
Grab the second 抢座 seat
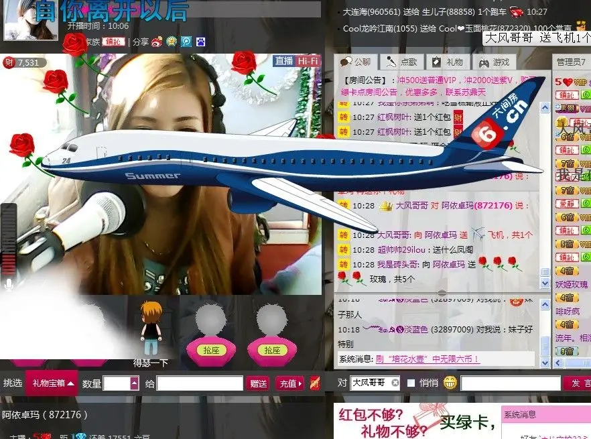(x=272, y=351)
